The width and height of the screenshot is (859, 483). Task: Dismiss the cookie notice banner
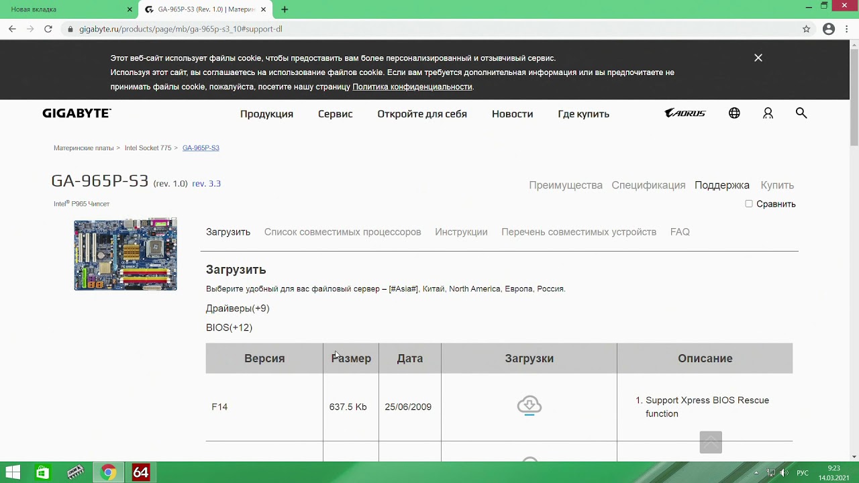click(758, 58)
